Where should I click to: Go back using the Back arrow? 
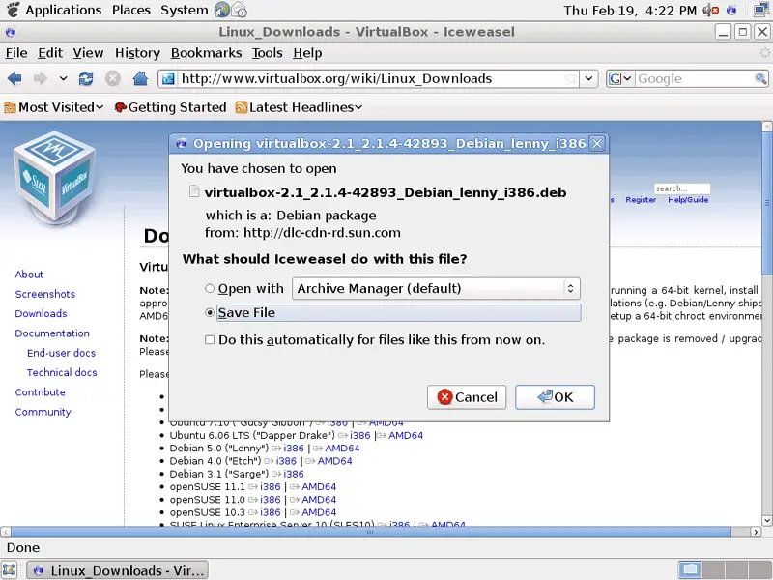[14, 78]
